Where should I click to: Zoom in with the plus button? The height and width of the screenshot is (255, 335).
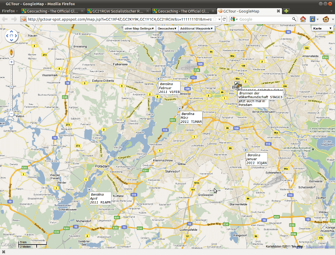[x=12, y=62]
